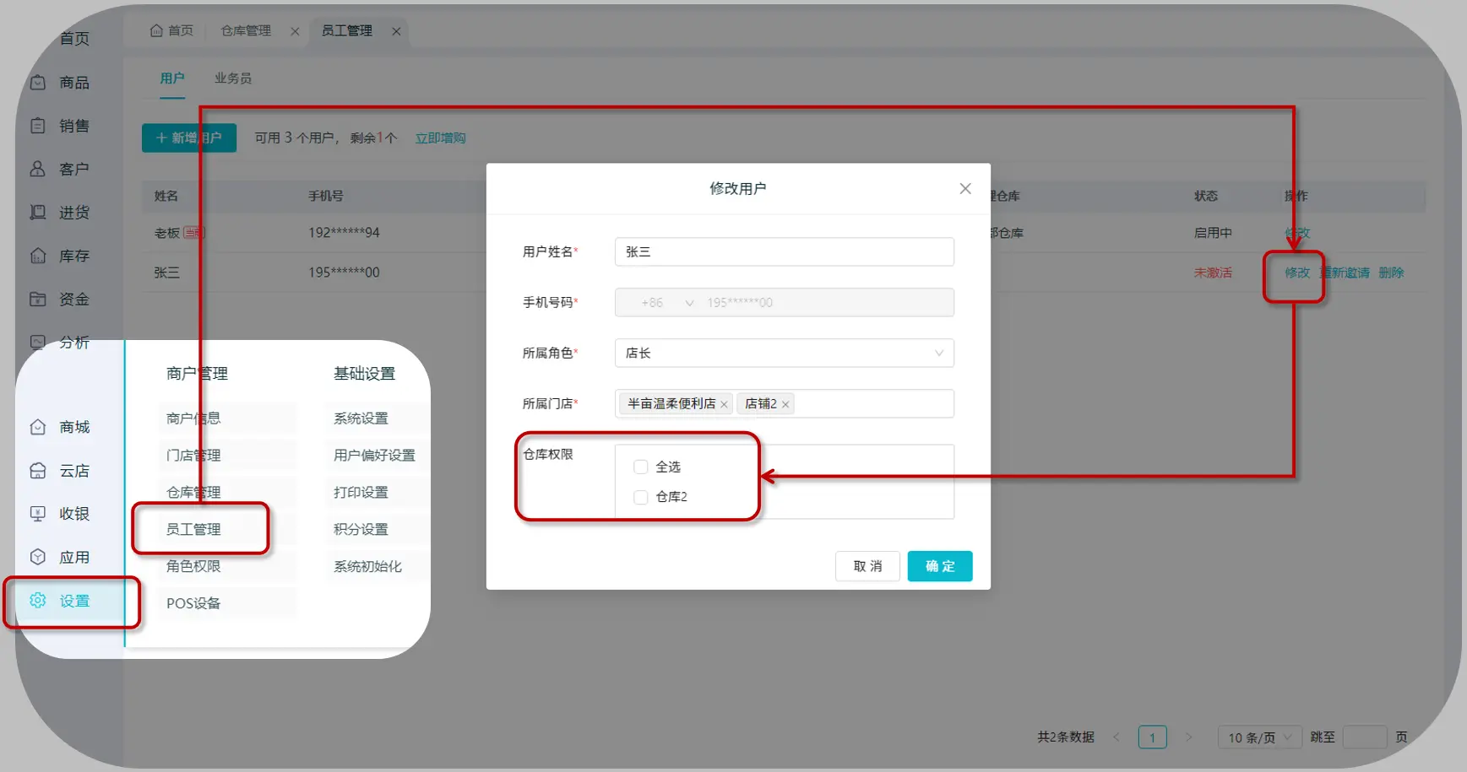Screen dimensions: 1467x772
Task: Close the 修改用户 dialog
Action: [x=965, y=188]
